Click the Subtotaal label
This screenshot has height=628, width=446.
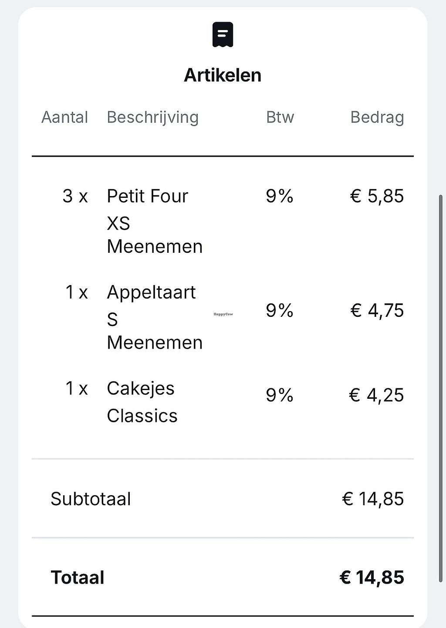[91, 499]
